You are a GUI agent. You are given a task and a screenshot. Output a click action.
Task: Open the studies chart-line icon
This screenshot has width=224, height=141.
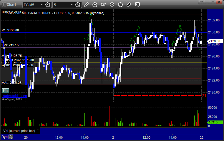[x=95, y=5]
